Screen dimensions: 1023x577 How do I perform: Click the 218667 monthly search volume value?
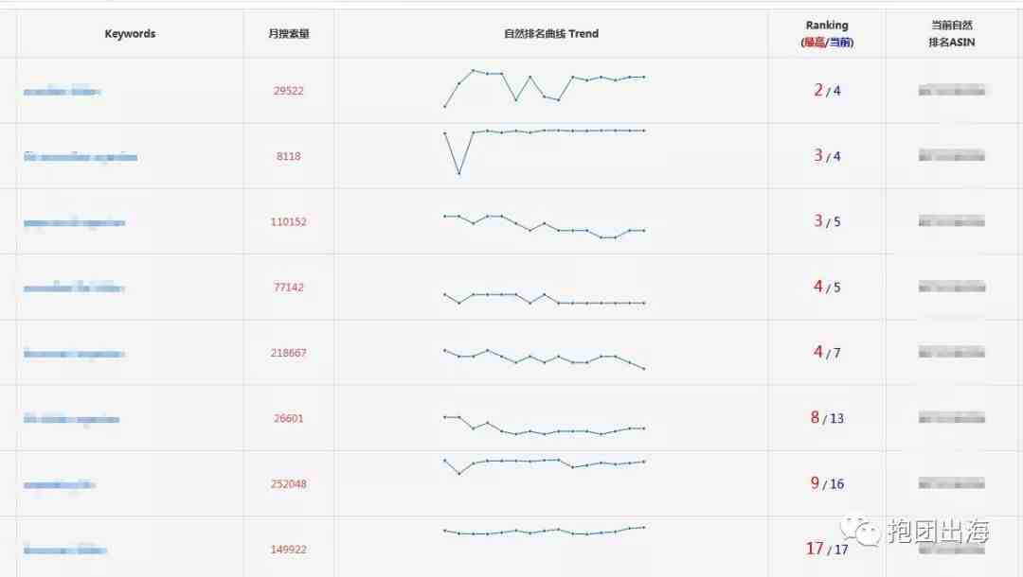click(289, 353)
